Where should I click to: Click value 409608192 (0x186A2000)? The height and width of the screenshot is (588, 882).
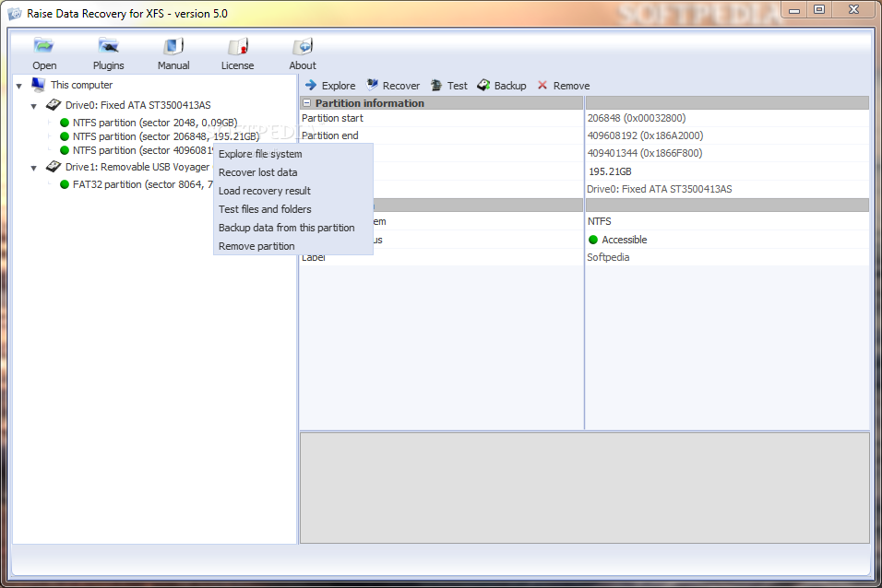coord(645,135)
